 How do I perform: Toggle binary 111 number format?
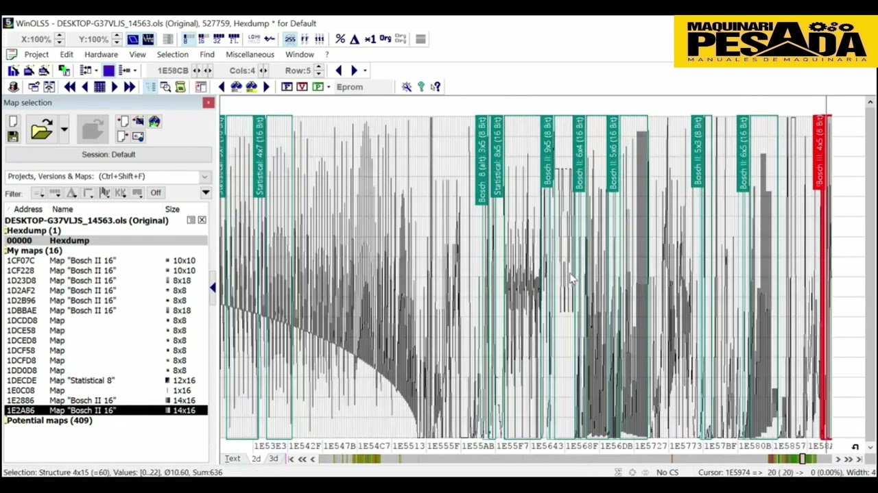pos(319,39)
